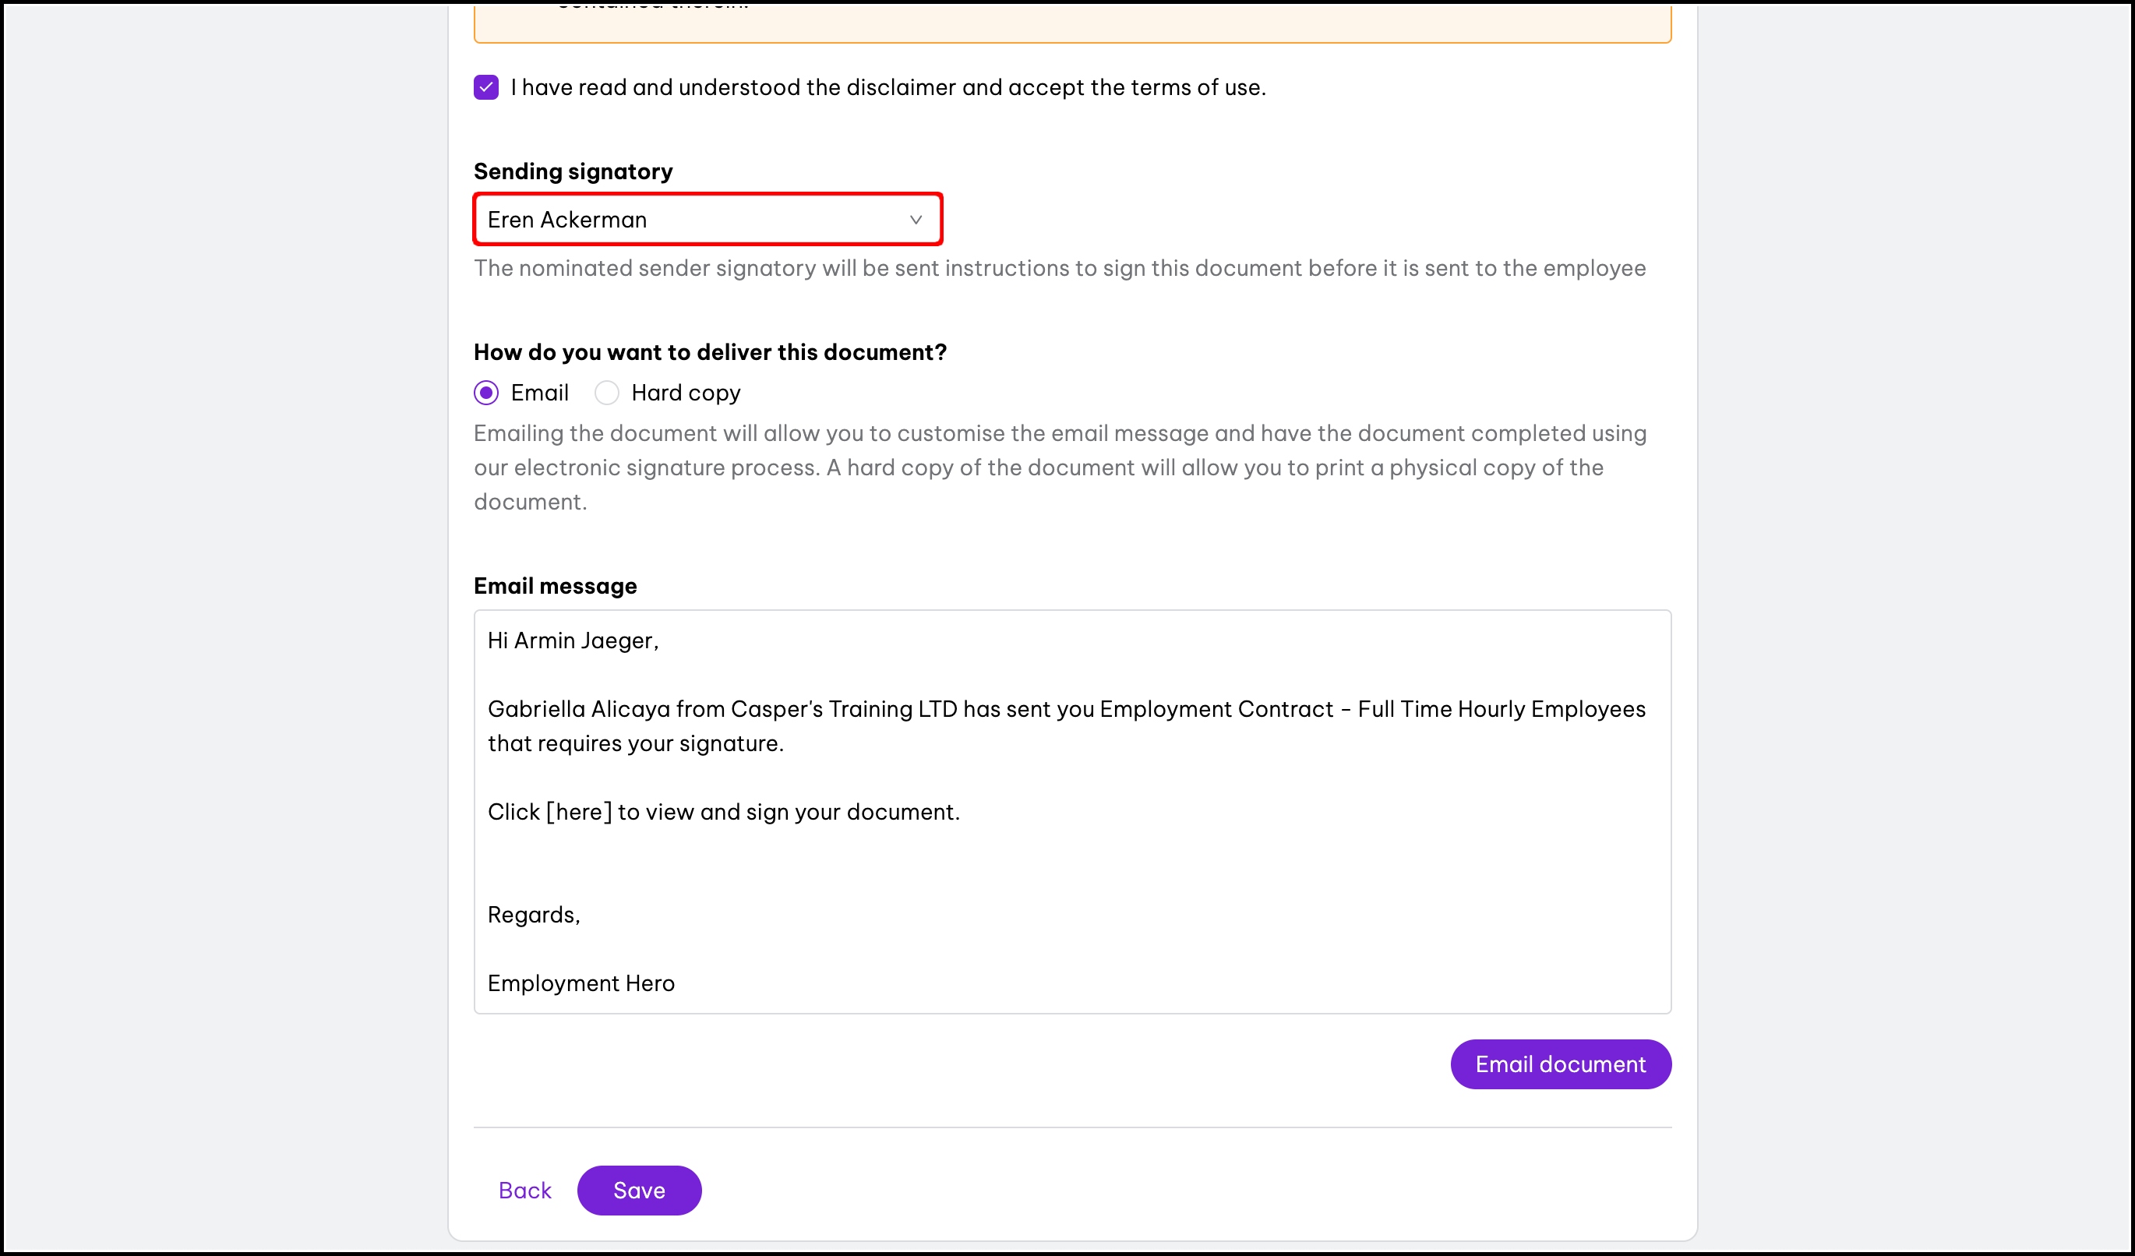Choose the Hard copy radio button
The image size is (2135, 1256).
(x=607, y=393)
